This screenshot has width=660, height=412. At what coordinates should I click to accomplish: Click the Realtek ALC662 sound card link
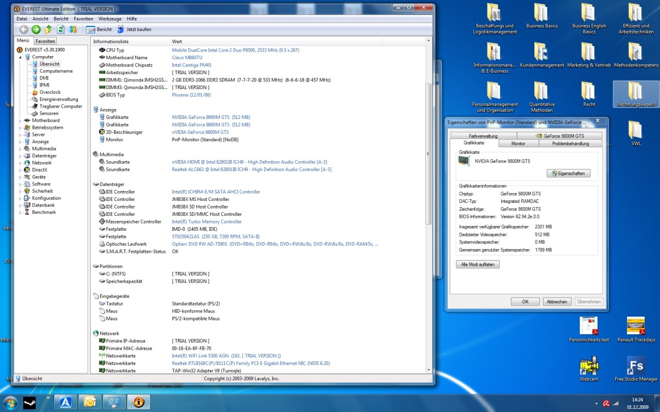pyautogui.click(x=252, y=169)
